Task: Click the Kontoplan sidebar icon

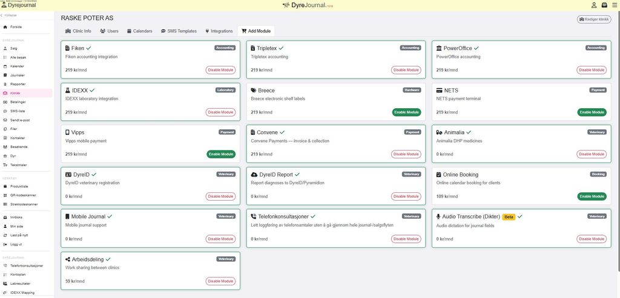Action: coord(5,274)
